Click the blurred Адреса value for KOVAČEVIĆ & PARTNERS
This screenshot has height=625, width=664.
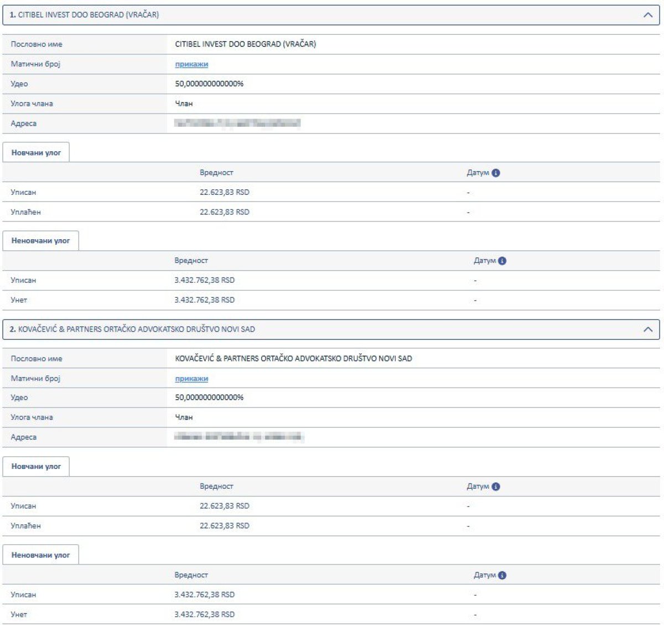click(x=238, y=437)
